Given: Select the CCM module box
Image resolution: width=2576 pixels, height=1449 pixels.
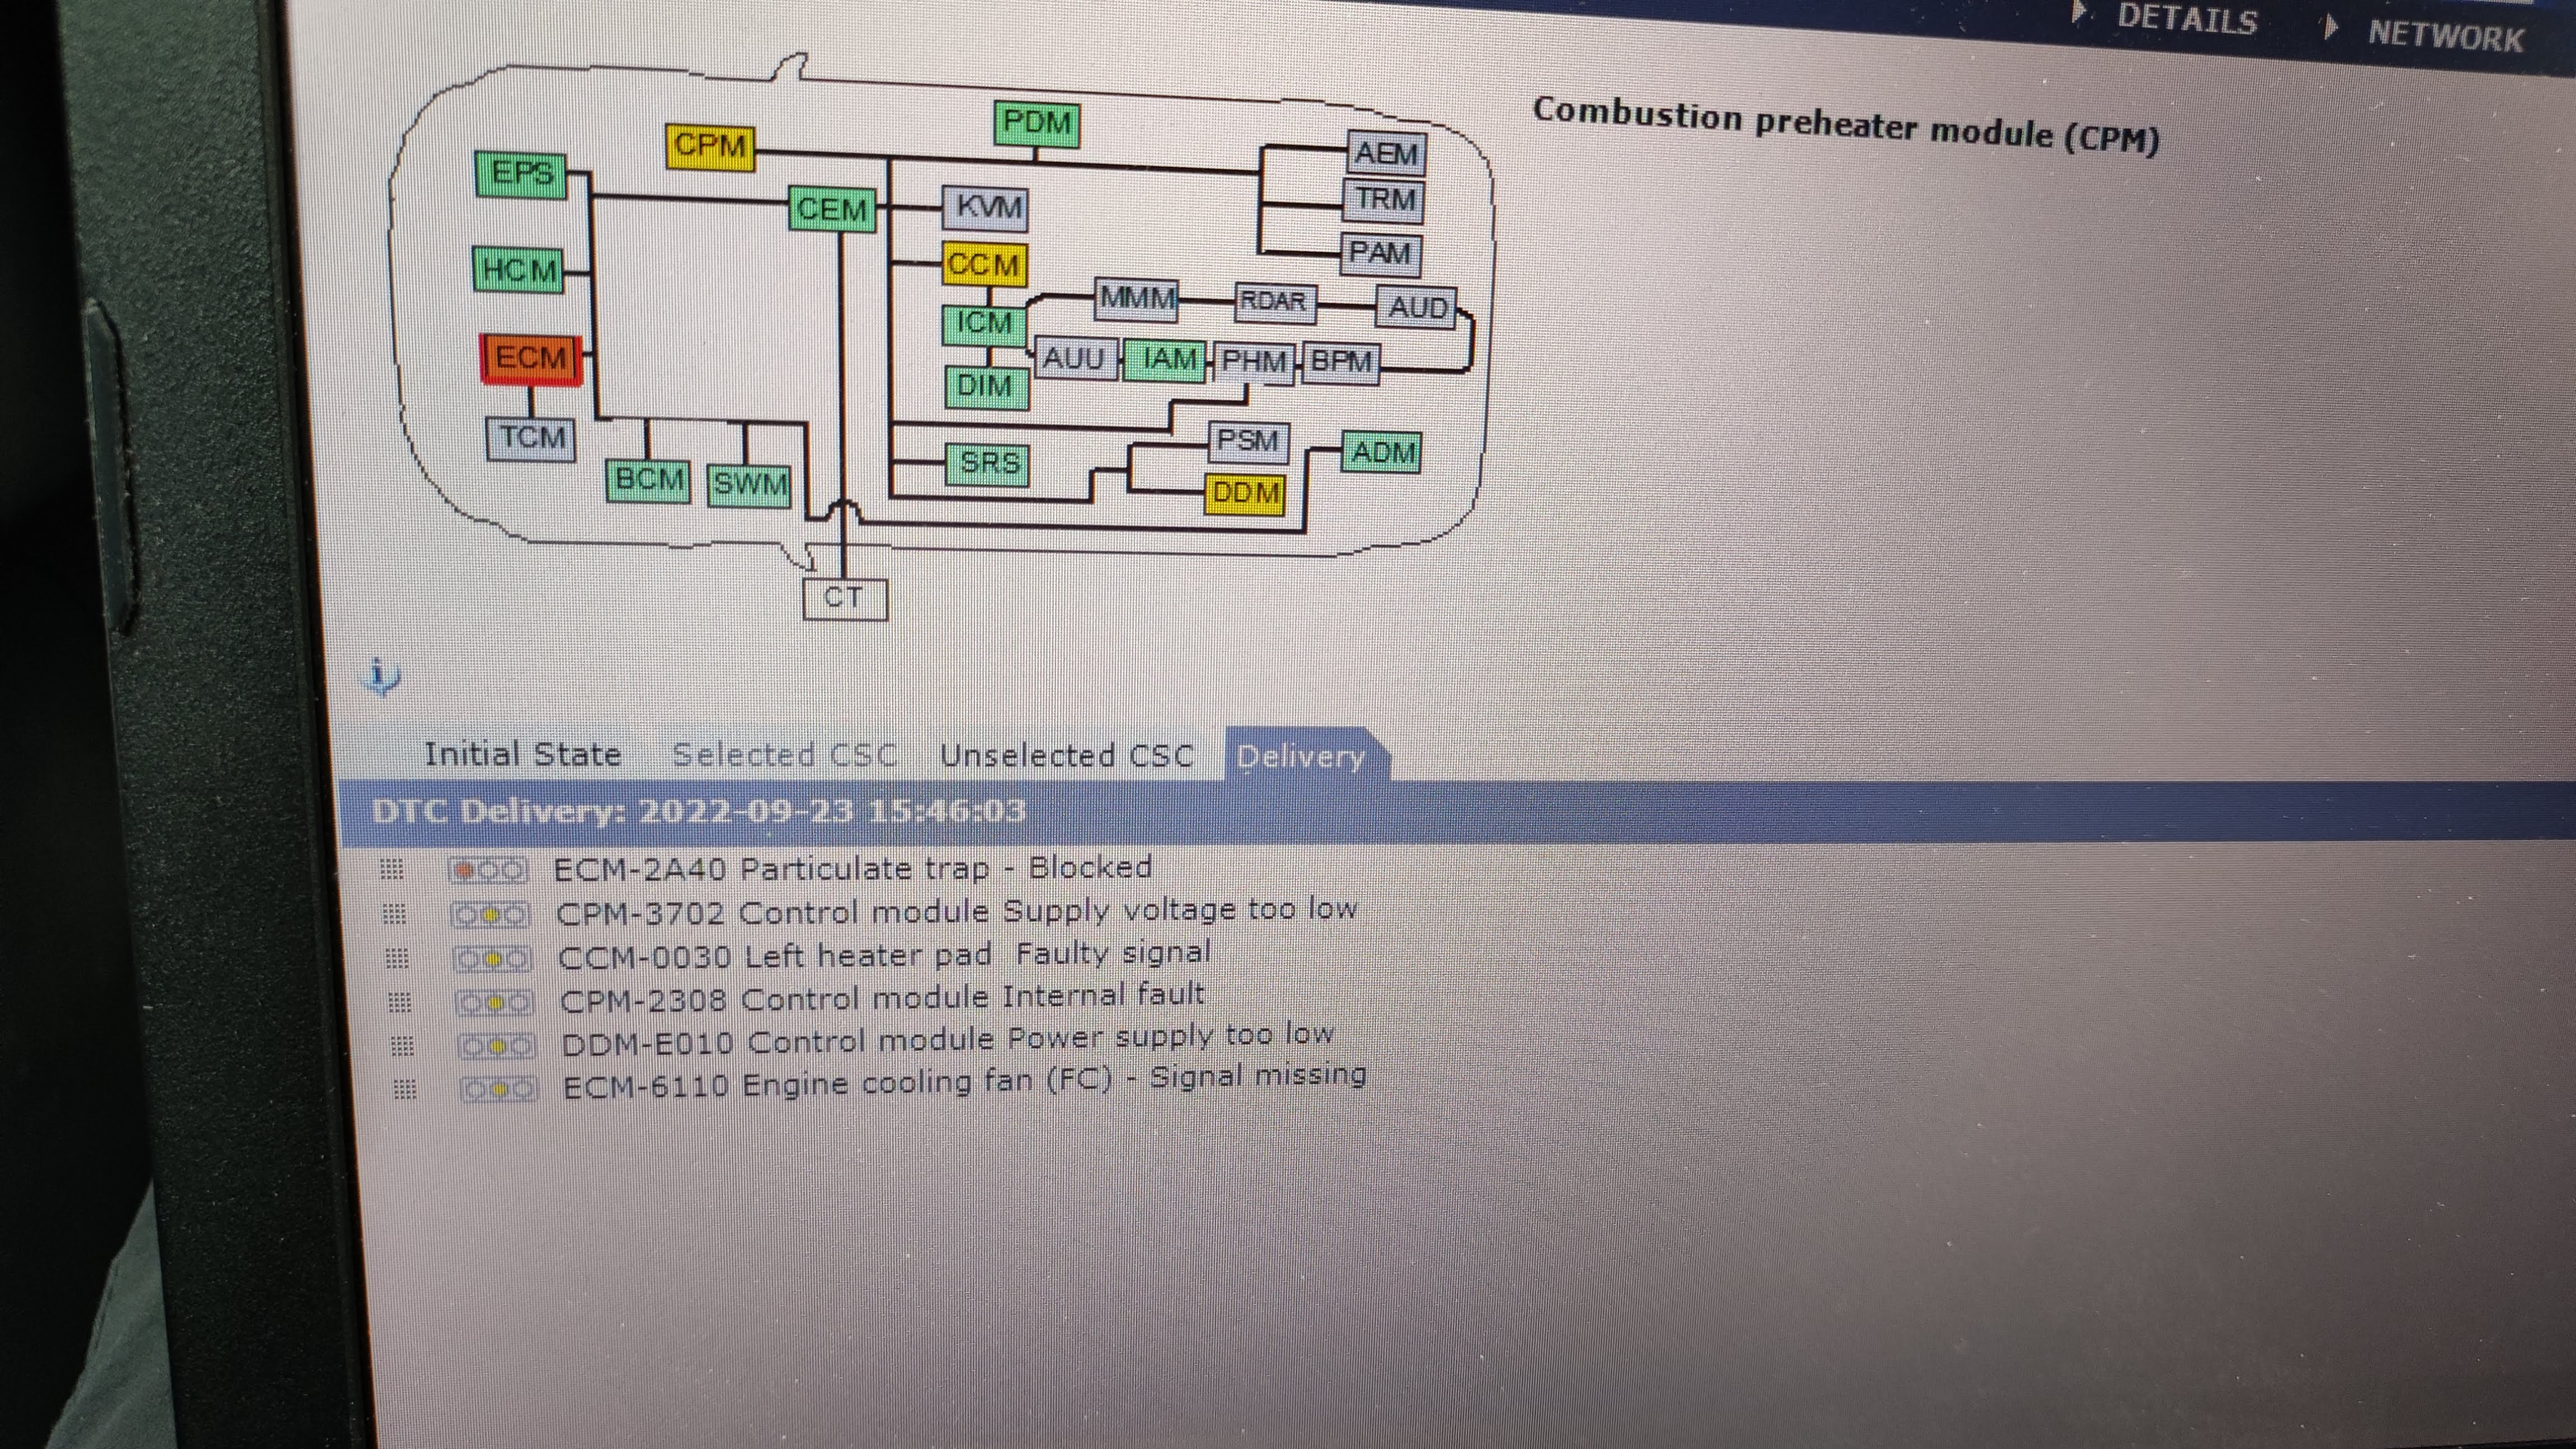Looking at the screenshot, I should (x=984, y=265).
